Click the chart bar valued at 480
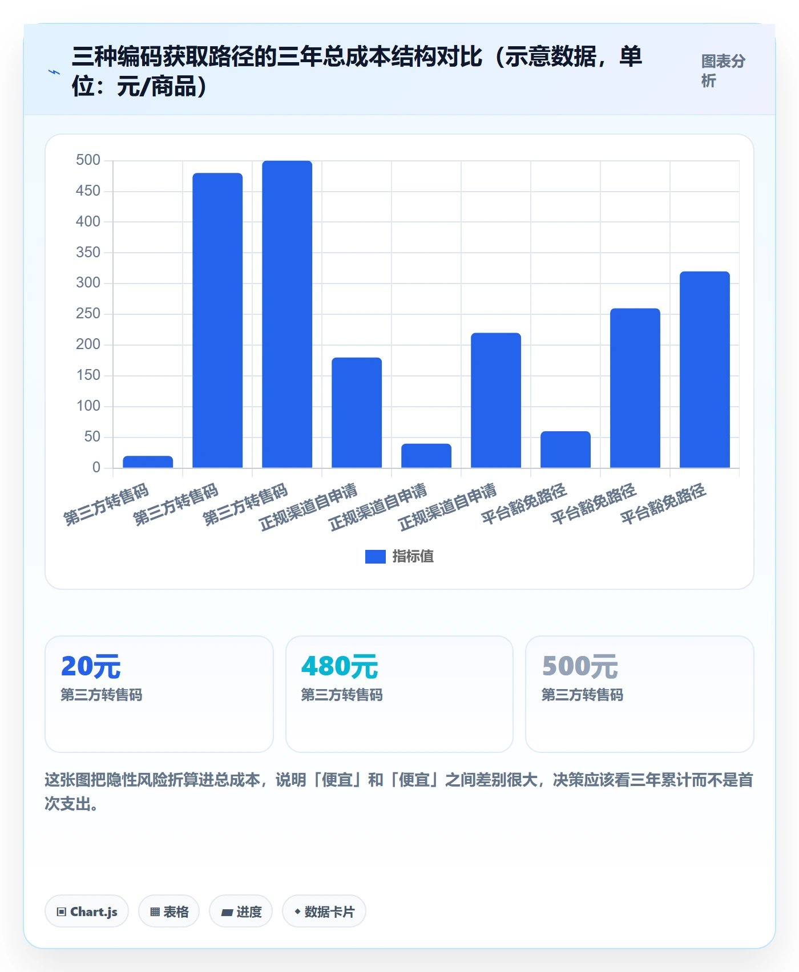 pyautogui.click(x=217, y=321)
